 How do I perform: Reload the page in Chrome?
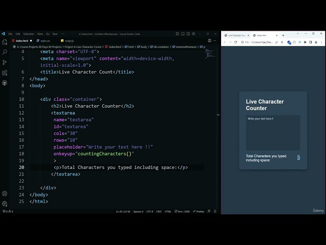tap(235, 42)
